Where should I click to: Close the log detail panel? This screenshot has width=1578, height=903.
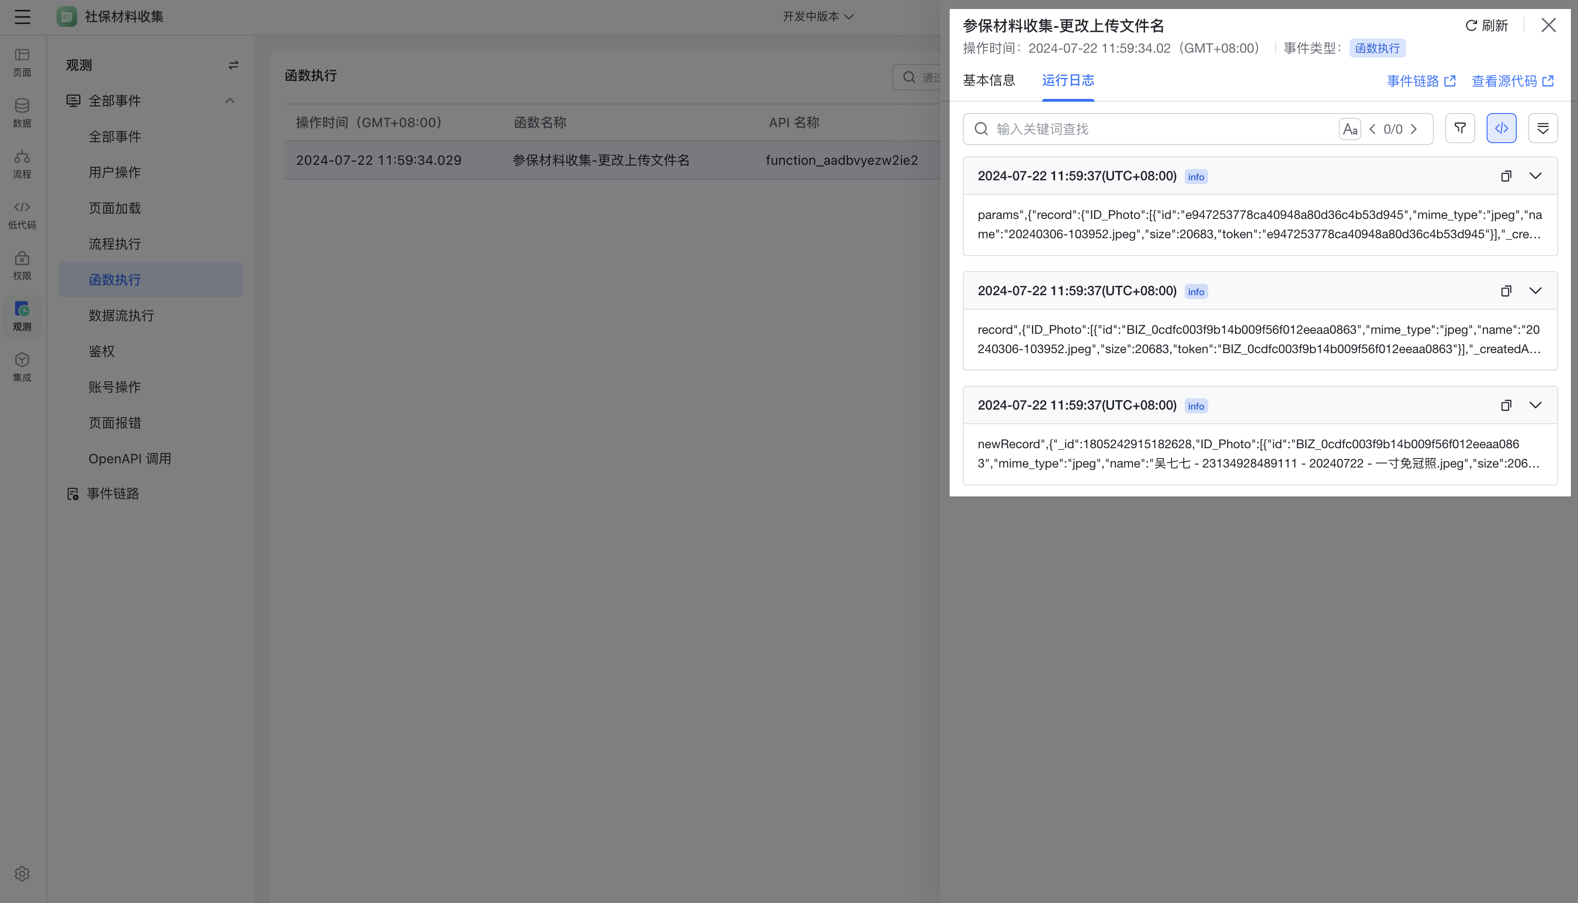[x=1549, y=25]
